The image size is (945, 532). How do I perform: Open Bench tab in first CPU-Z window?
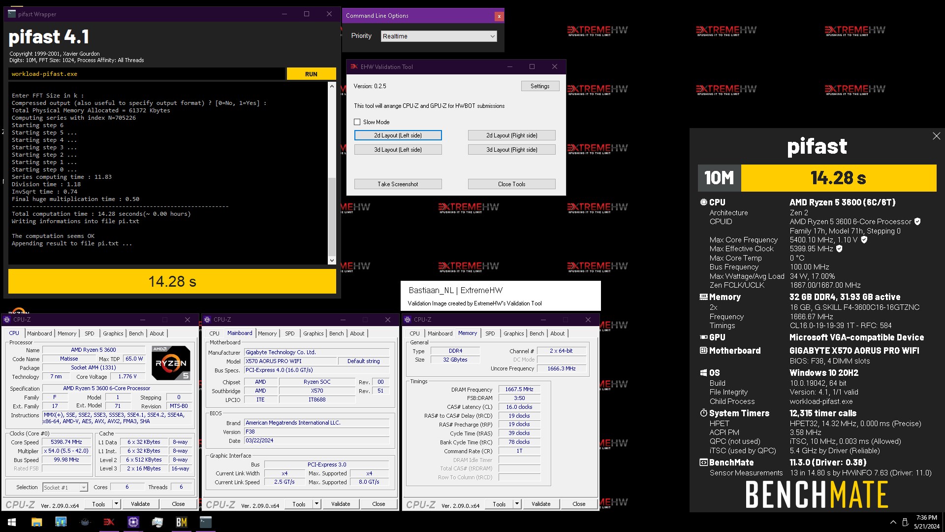point(136,333)
